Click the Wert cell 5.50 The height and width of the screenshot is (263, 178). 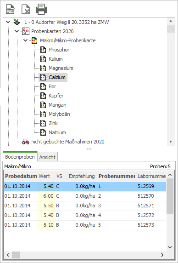[46, 206]
